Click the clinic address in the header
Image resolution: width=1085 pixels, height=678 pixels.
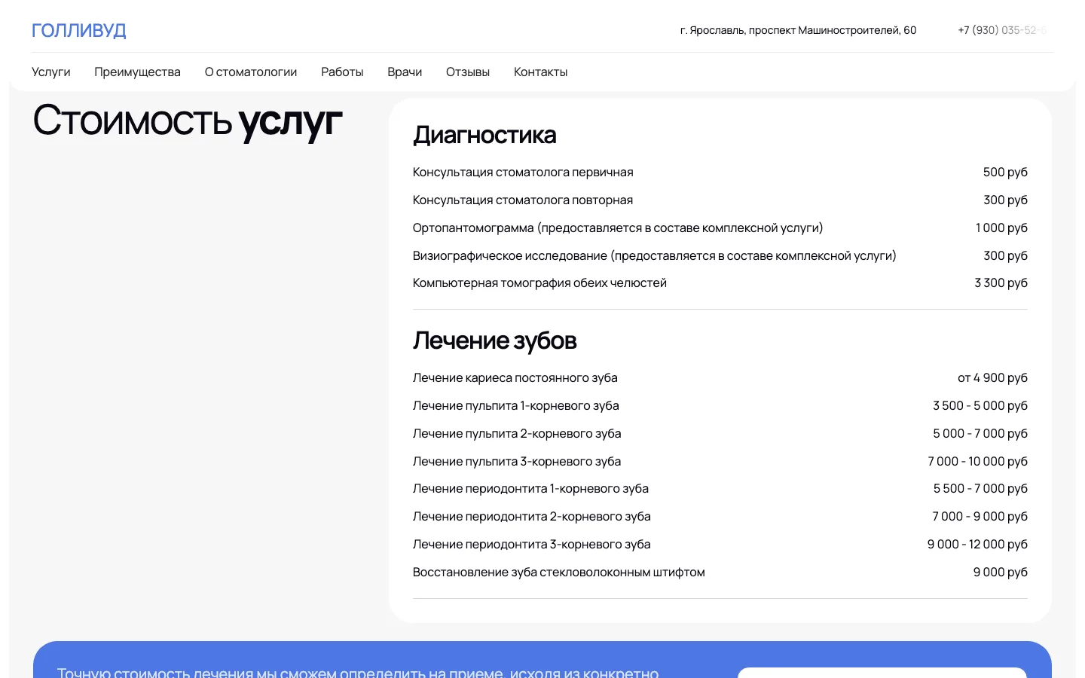click(x=798, y=30)
